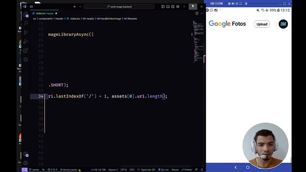Open the Manage gear menu

25,163
